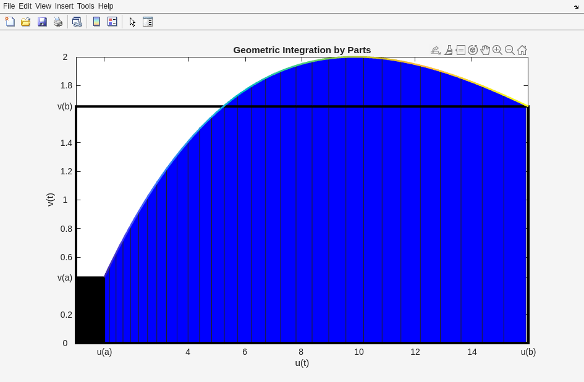Print the figure using the printer icon
The image size is (584, 382).
tap(58, 22)
